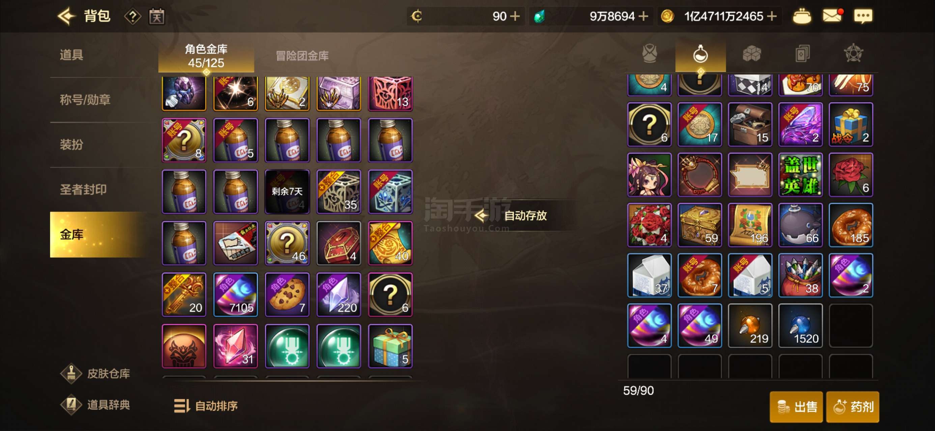The width and height of the screenshot is (935, 431).
Task: Click the 药剂 potion button
Action: click(x=852, y=407)
